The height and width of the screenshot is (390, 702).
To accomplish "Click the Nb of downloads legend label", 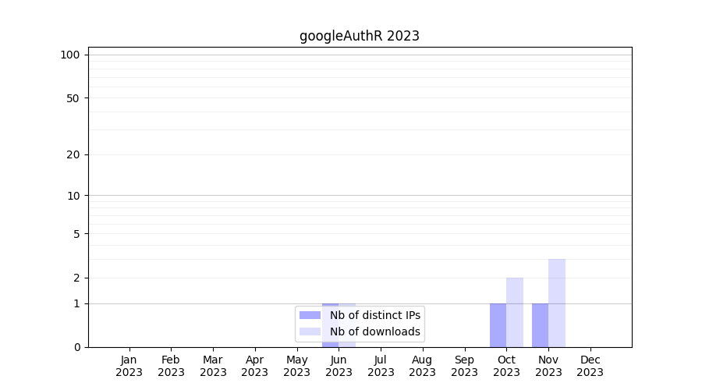I will 375,331.
